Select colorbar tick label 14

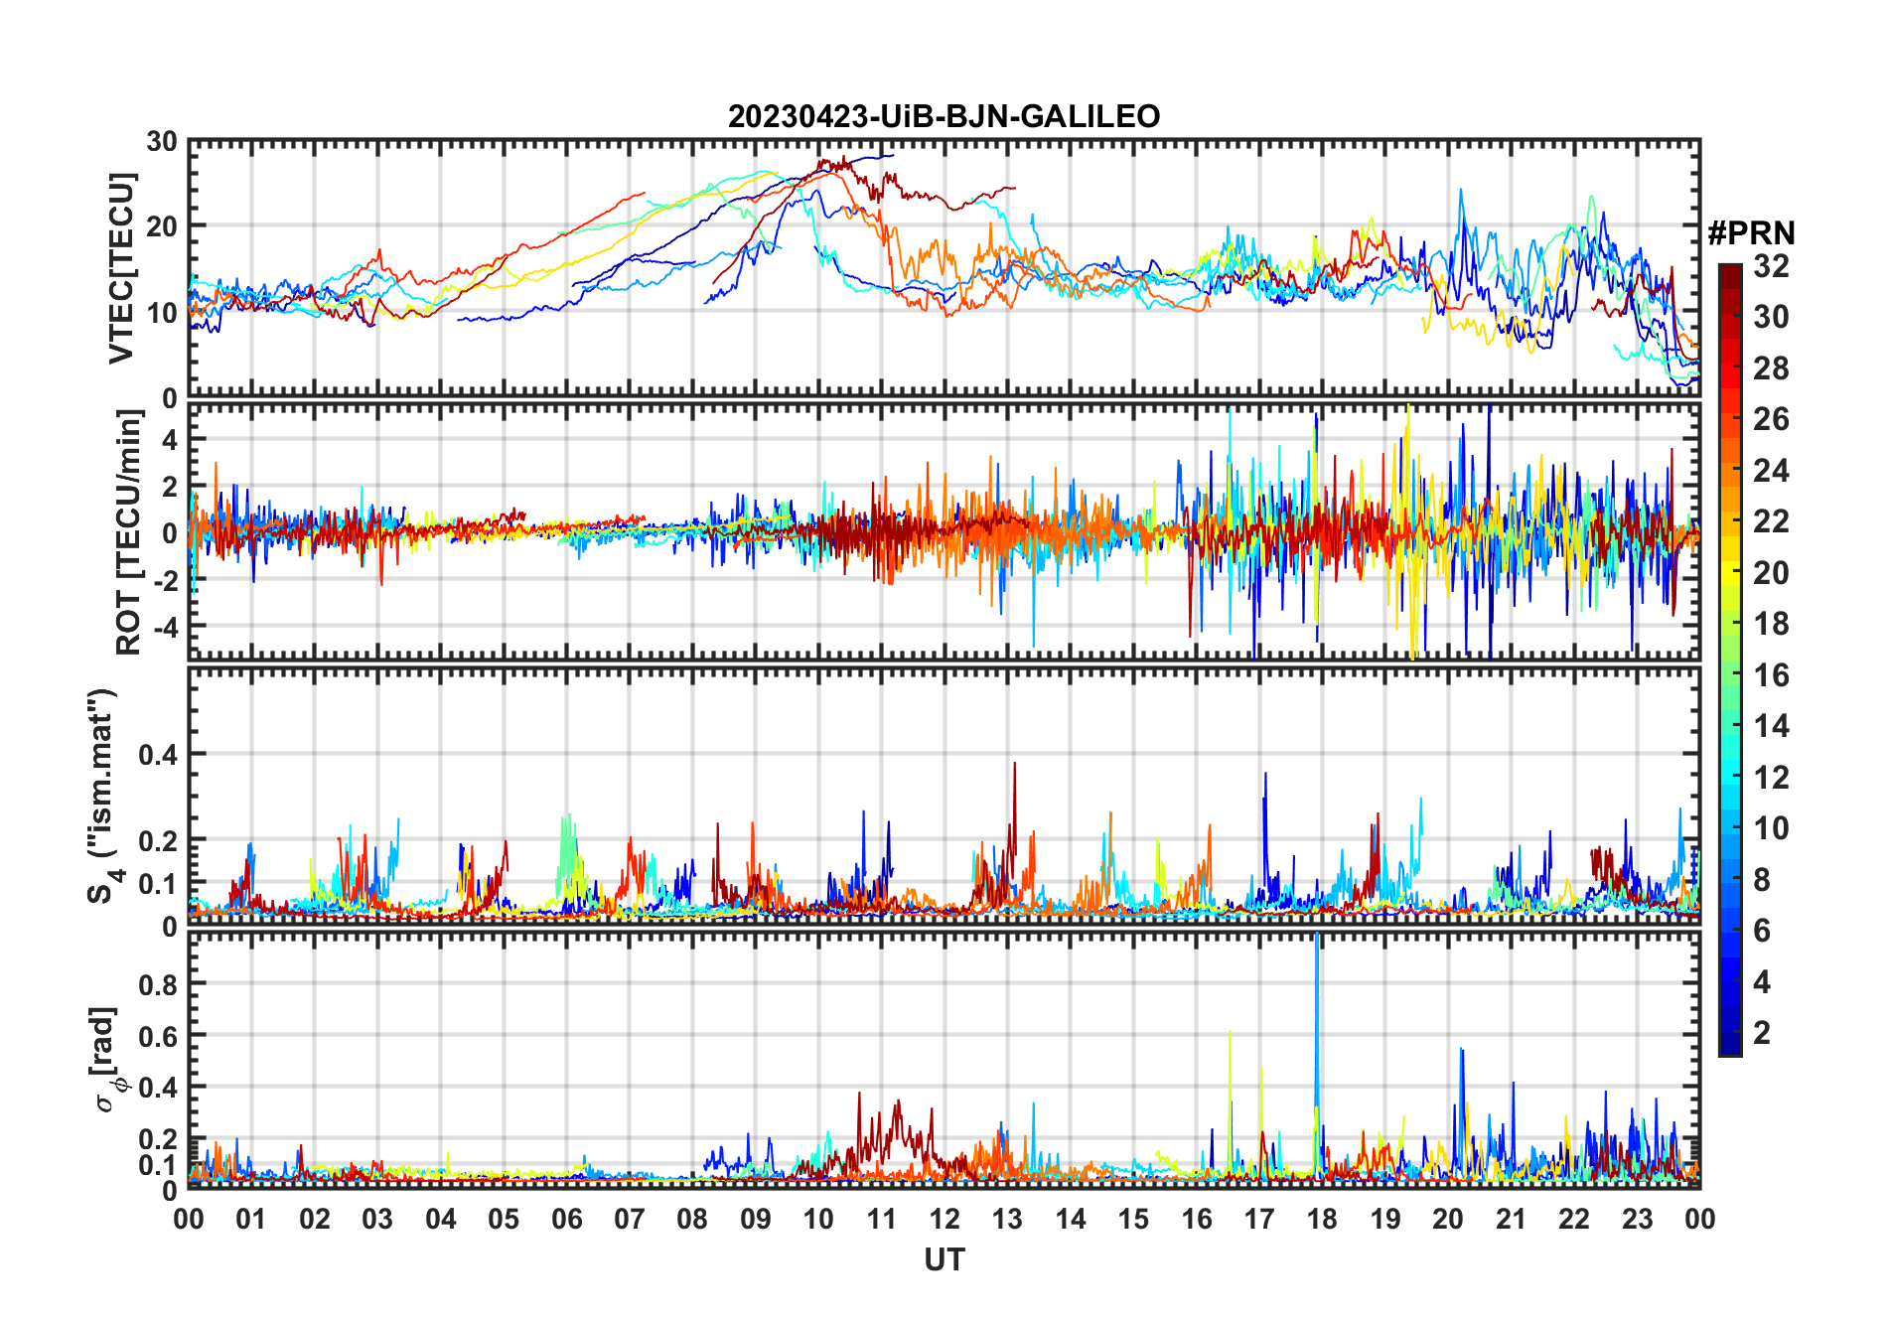pyautogui.click(x=1771, y=725)
